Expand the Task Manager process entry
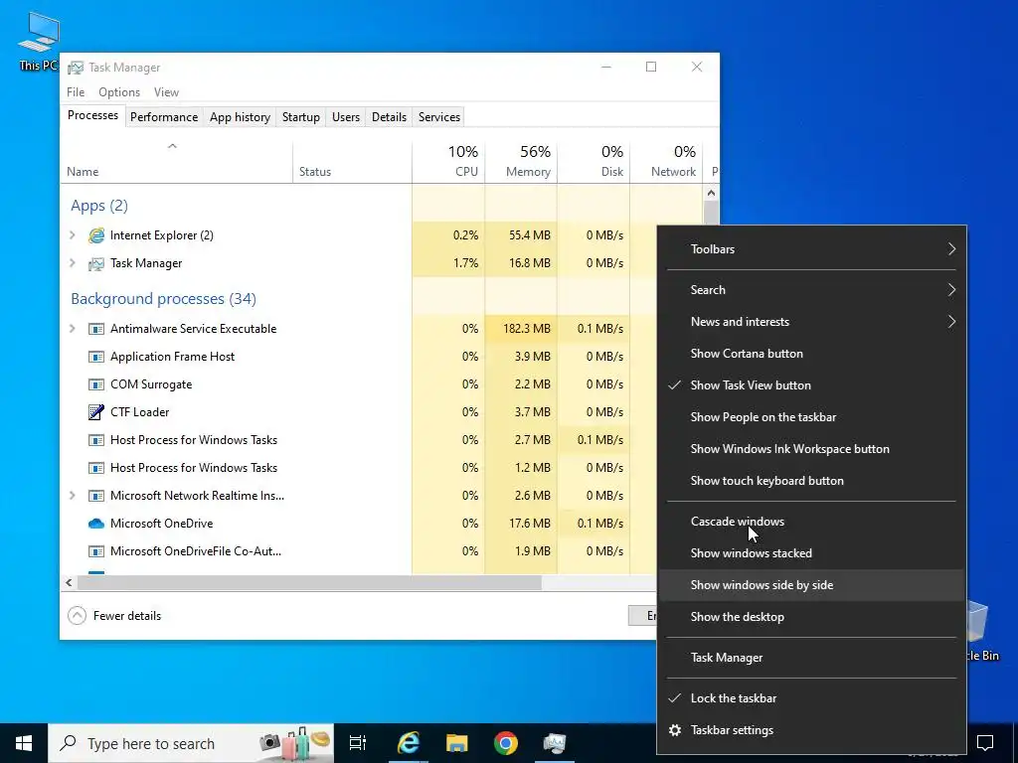Screen dimensions: 1018x763 click(x=72, y=263)
